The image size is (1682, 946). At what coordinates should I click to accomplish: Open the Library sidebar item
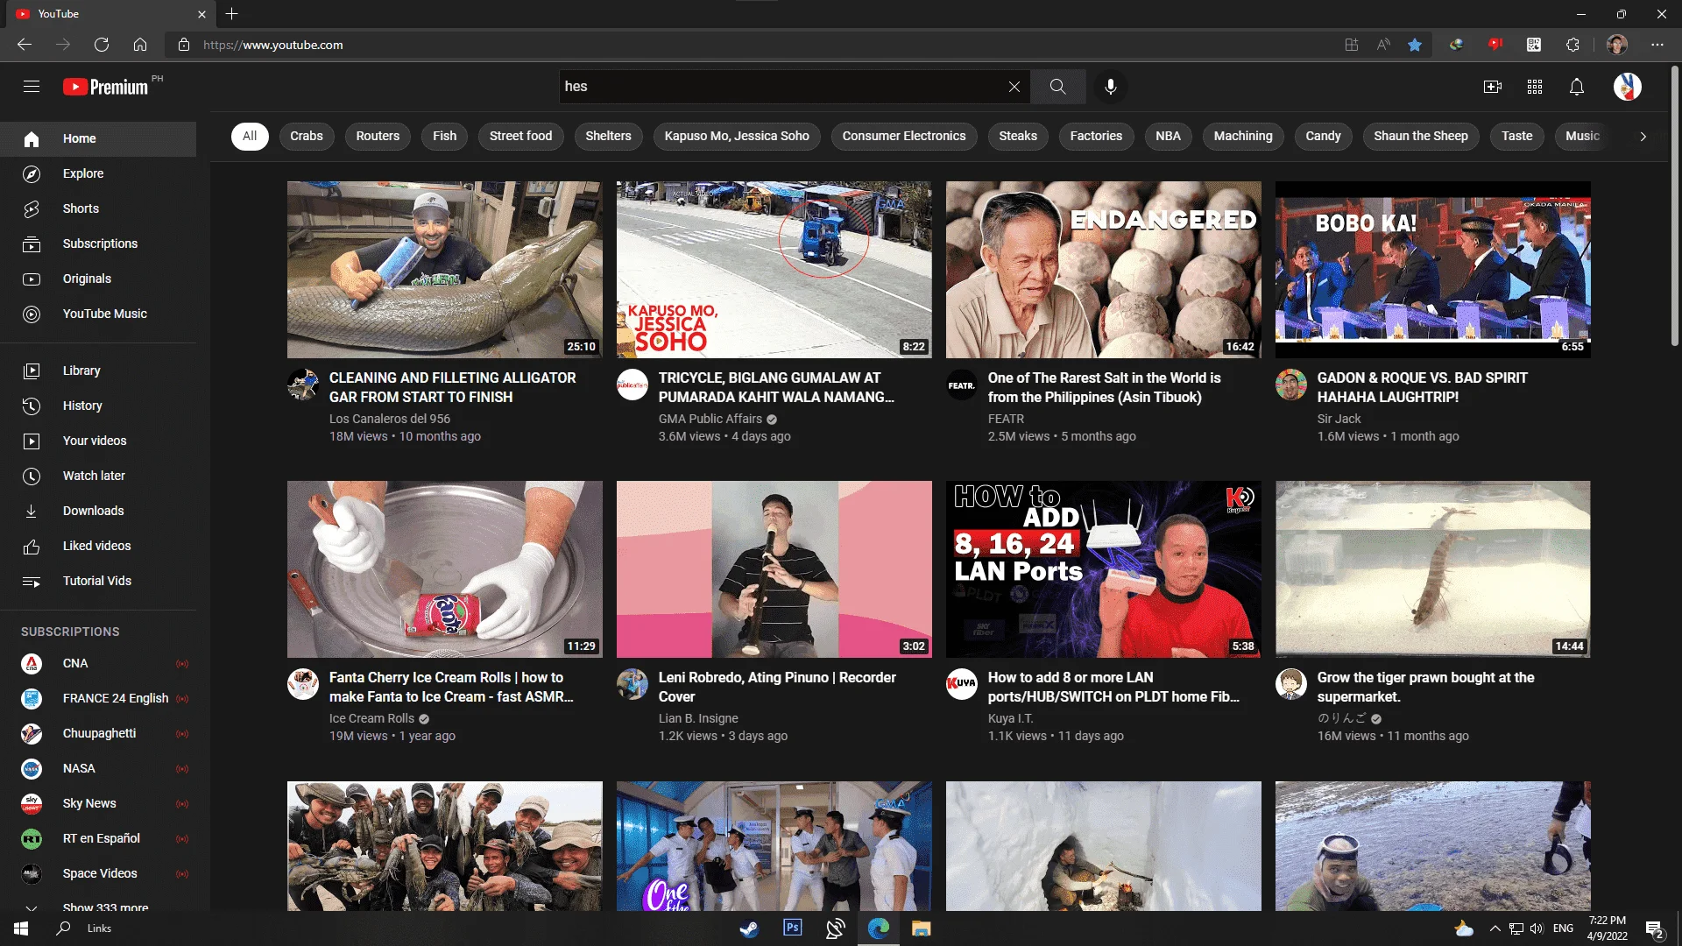coord(98,371)
